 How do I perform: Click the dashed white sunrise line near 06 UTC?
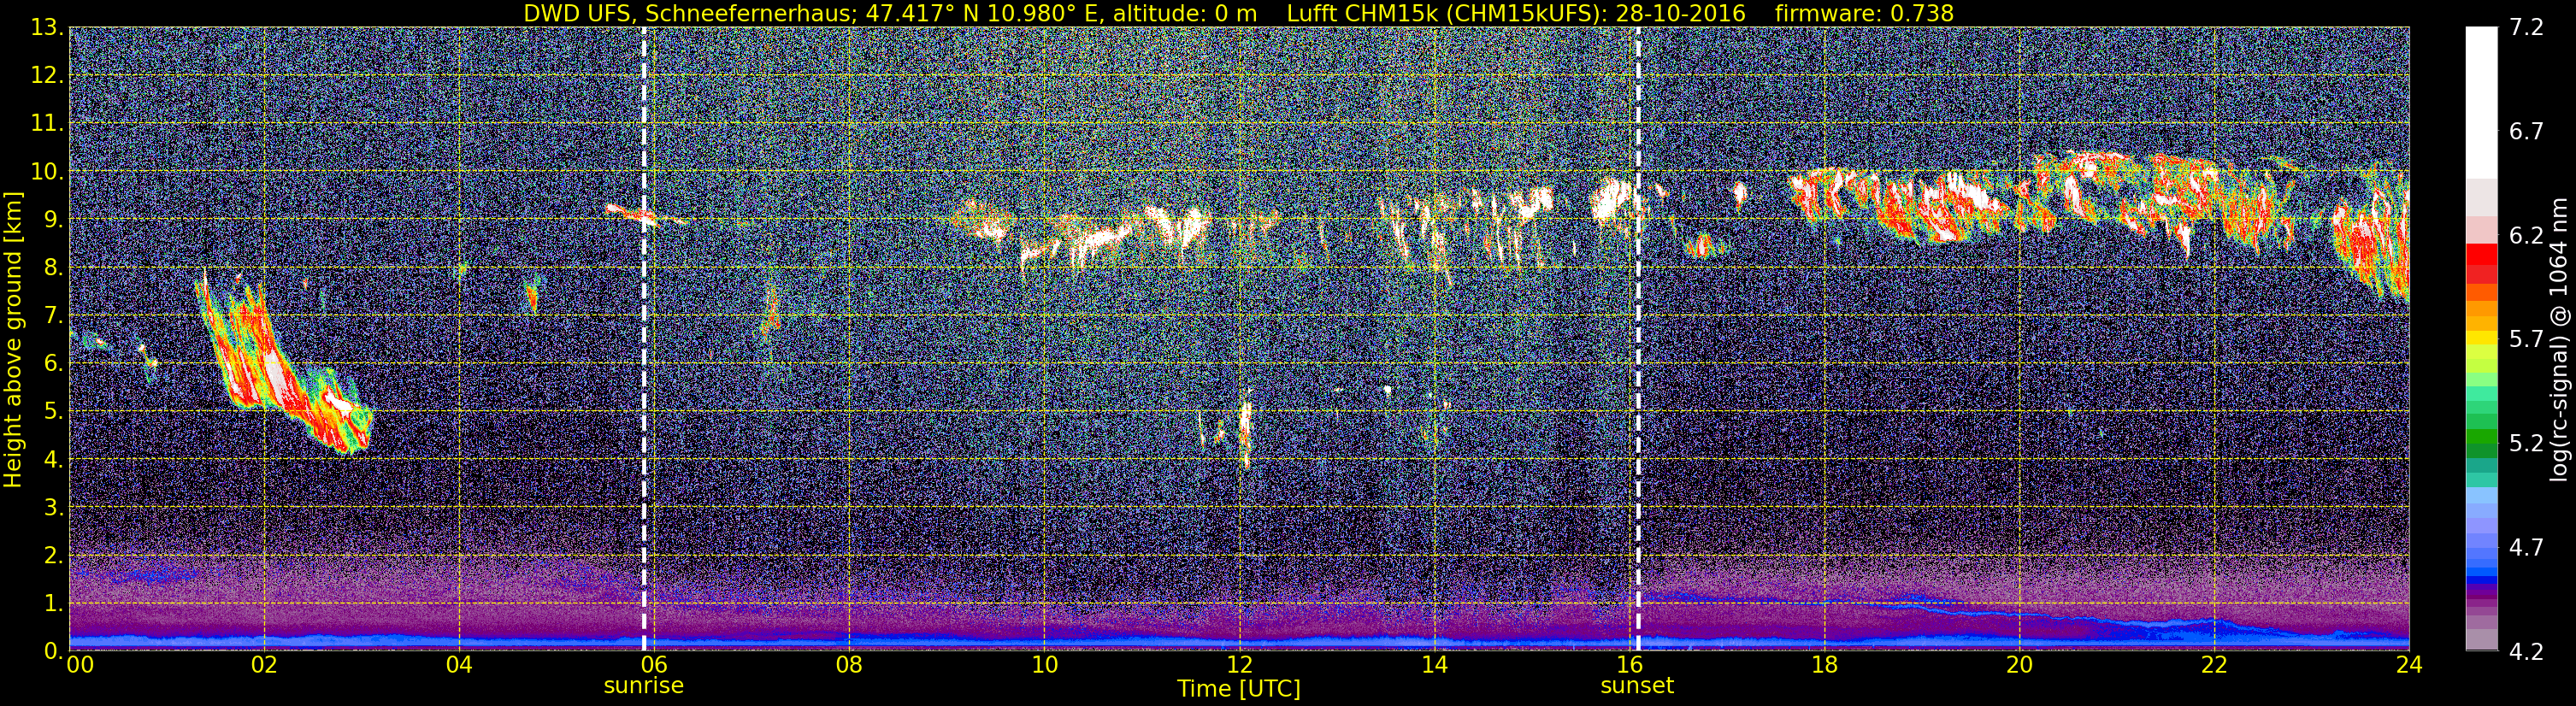click(643, 339)
